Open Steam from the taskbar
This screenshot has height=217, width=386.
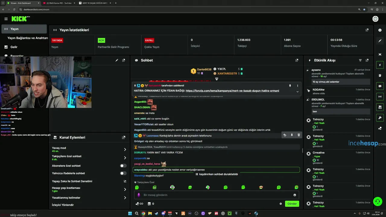tap(157, 213)
